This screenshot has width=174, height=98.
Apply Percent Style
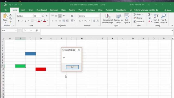tap(85, 21)
